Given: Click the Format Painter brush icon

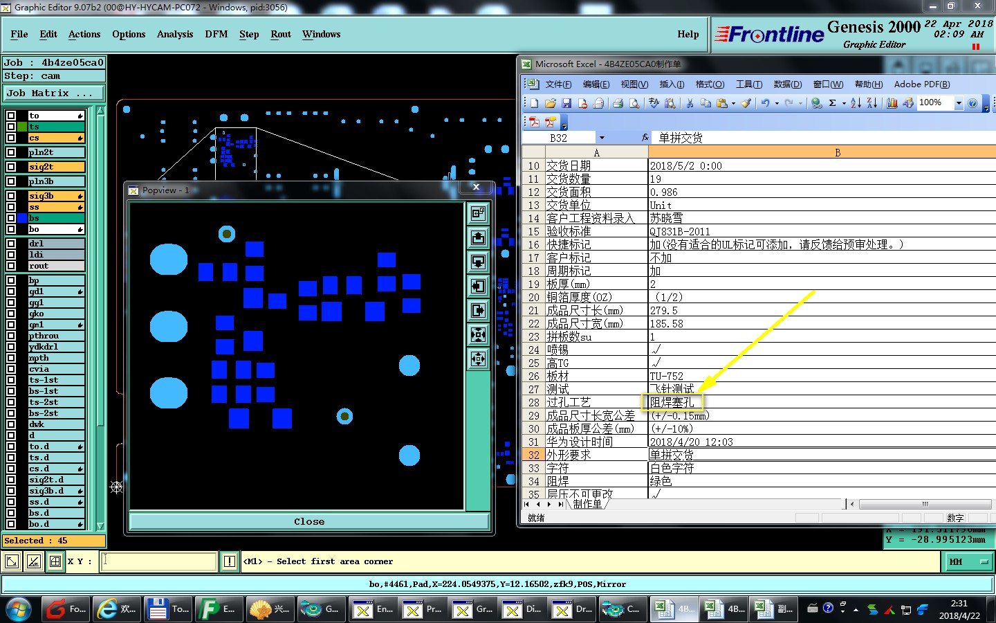Looking at the screenshot, I should [x=746, y=103].
